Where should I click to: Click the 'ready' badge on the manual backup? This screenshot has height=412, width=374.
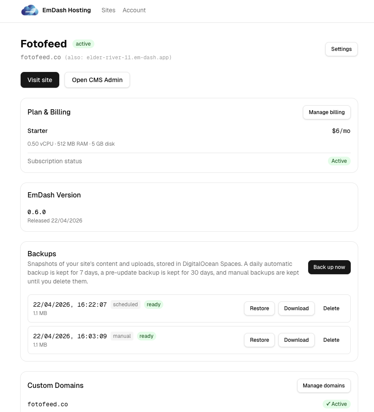click(x=146, y=336)
